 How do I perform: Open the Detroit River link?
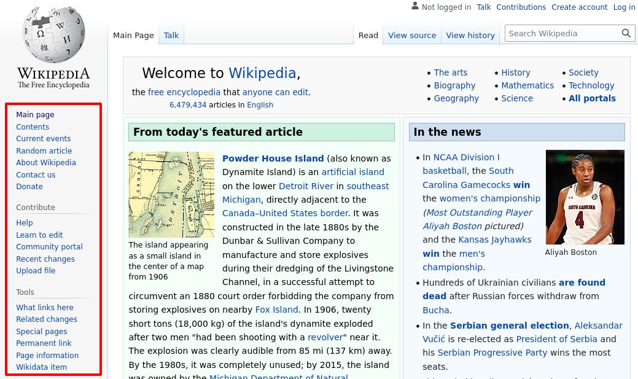click(x=306, y=187)
